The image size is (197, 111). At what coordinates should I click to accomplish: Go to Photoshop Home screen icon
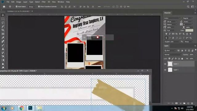click(4, 7)
